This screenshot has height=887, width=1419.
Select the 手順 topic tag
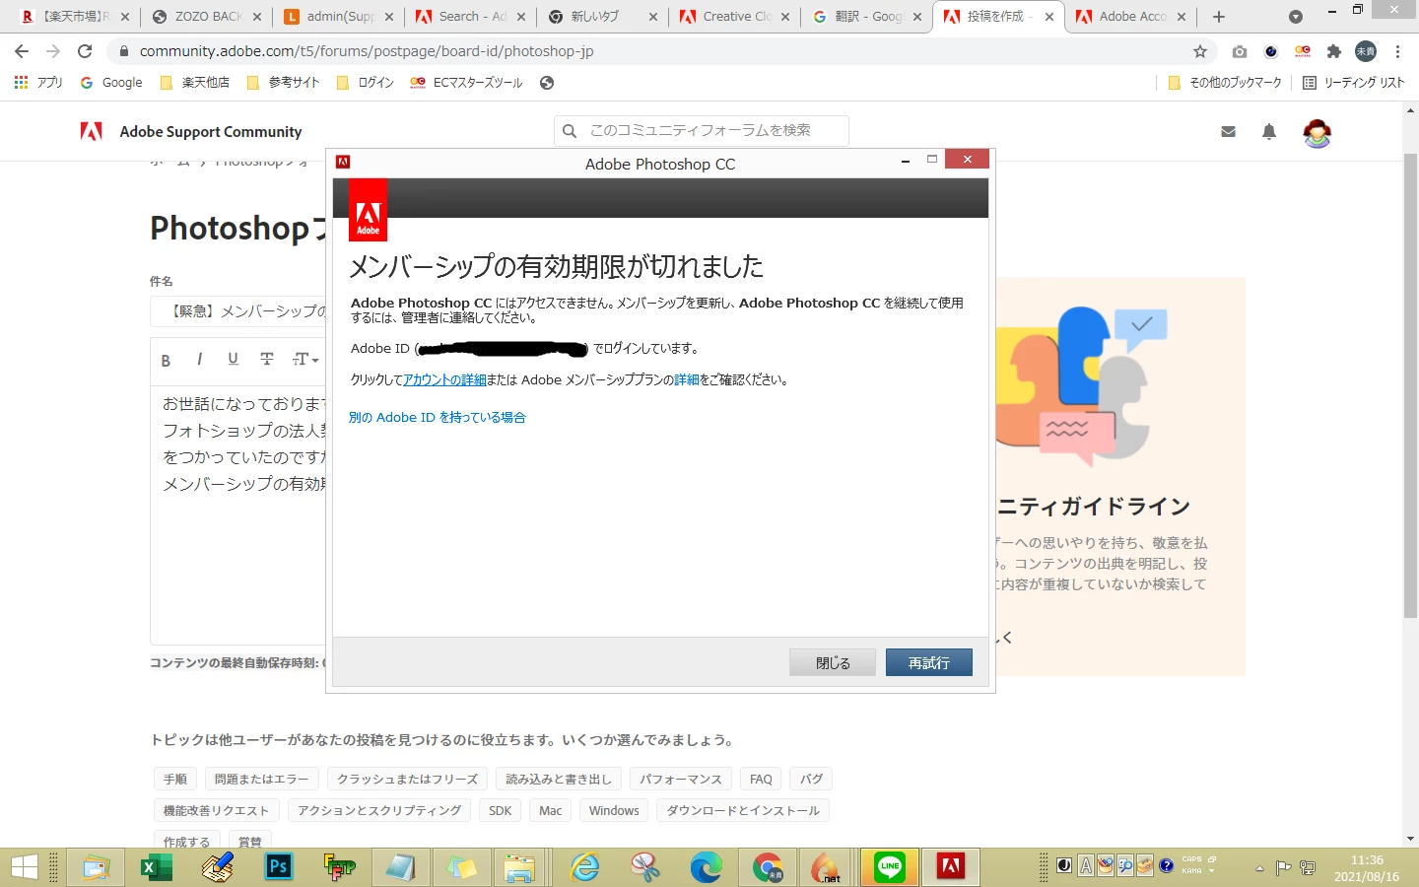pos(175,780)
